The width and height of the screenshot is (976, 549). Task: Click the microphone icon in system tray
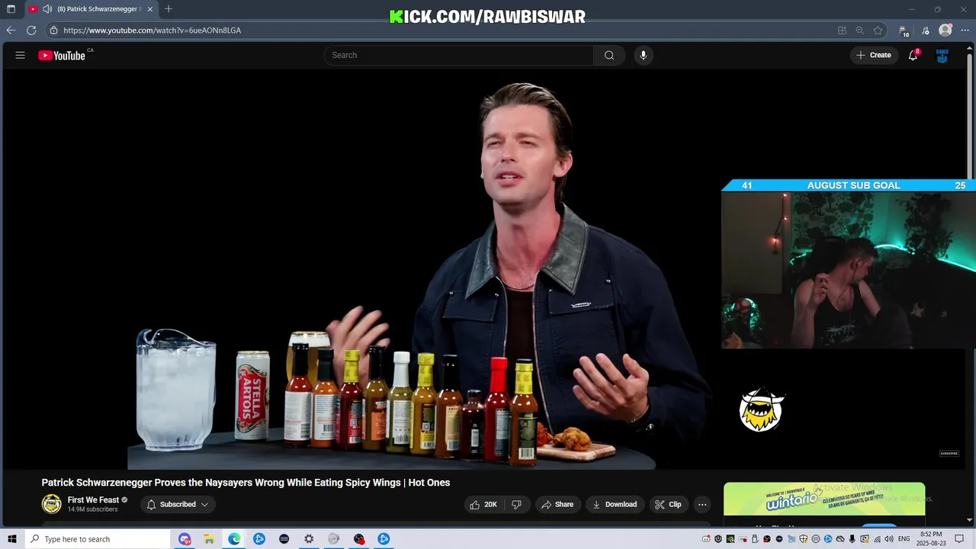click(x=852, y=539)
